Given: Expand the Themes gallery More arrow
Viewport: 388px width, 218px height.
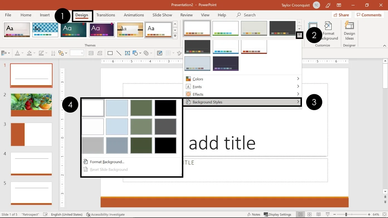Looking at the screenshot, I should [175, 36].
